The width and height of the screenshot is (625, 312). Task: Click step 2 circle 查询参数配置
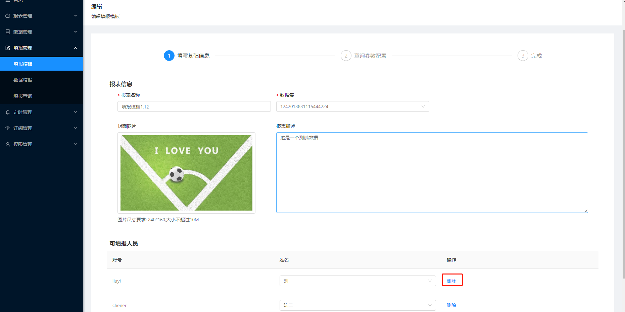[x=346, y=56]
